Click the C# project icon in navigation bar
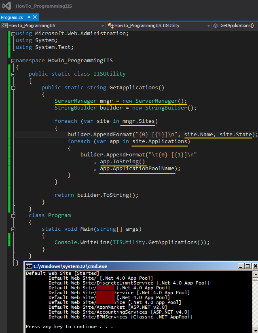This screenshot has height=333, width=258. click(4, 25)
